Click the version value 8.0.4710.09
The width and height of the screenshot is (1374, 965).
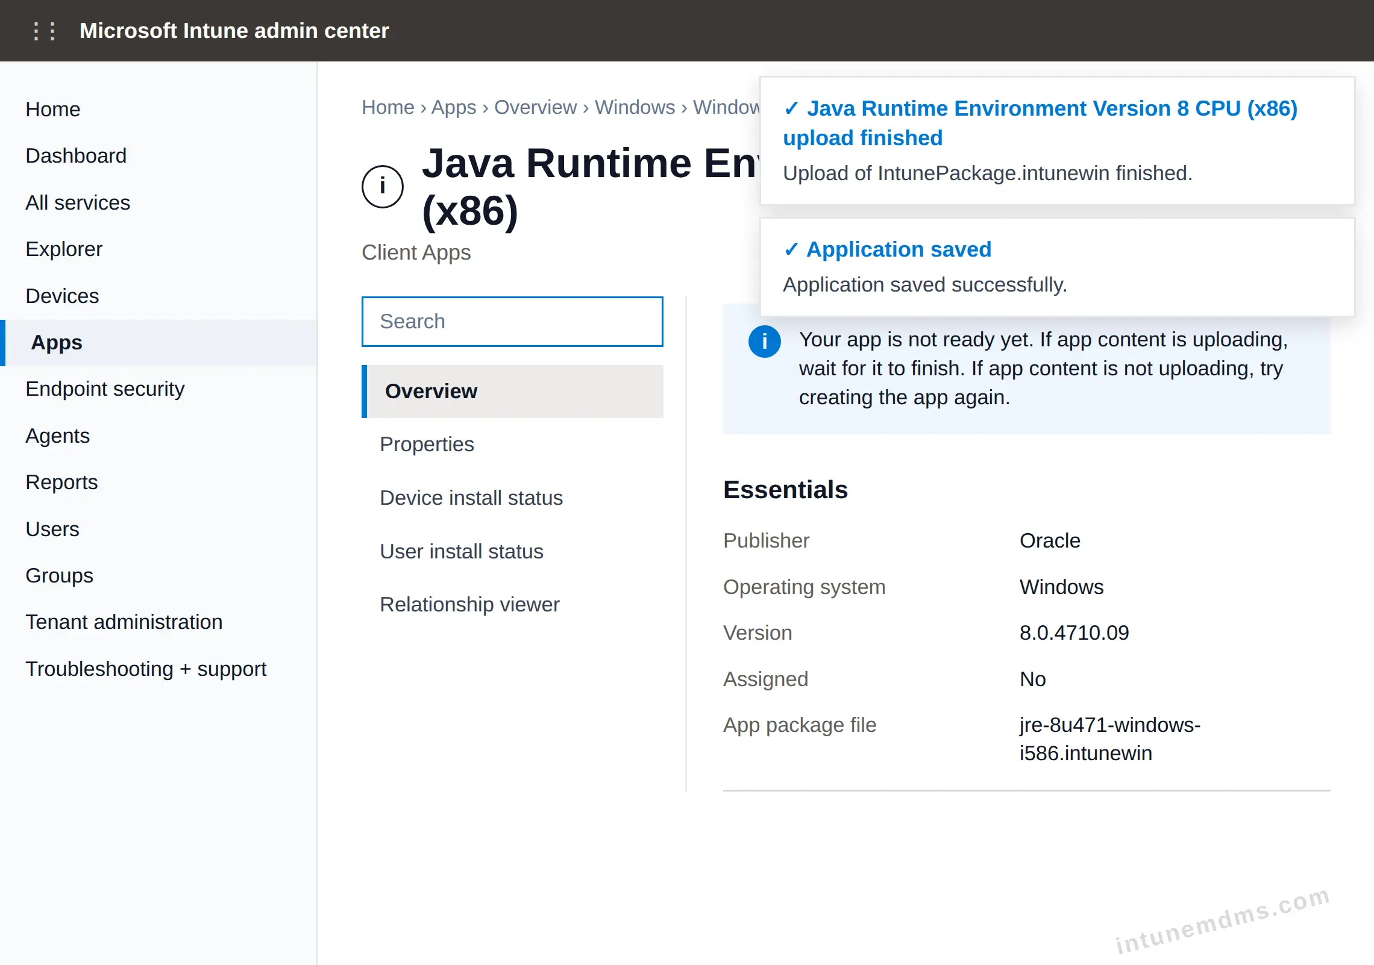coord(1074,632)
